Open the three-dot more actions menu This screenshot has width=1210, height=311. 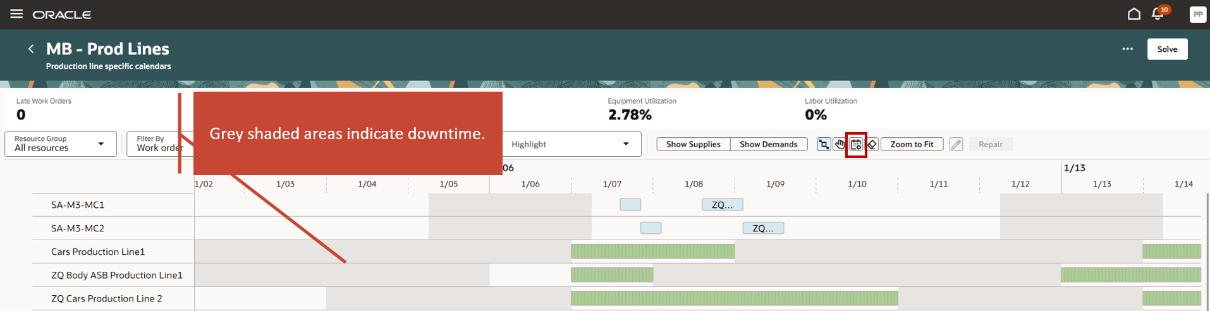coord(1128,49)
